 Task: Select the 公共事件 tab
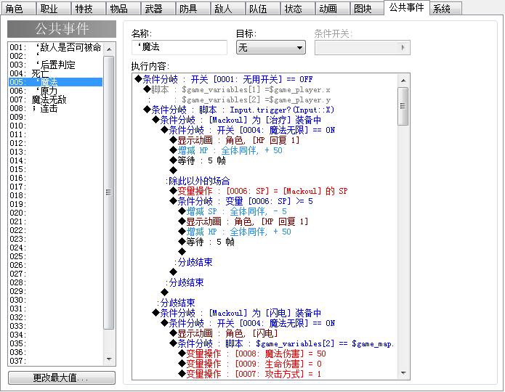pos(406,8)
